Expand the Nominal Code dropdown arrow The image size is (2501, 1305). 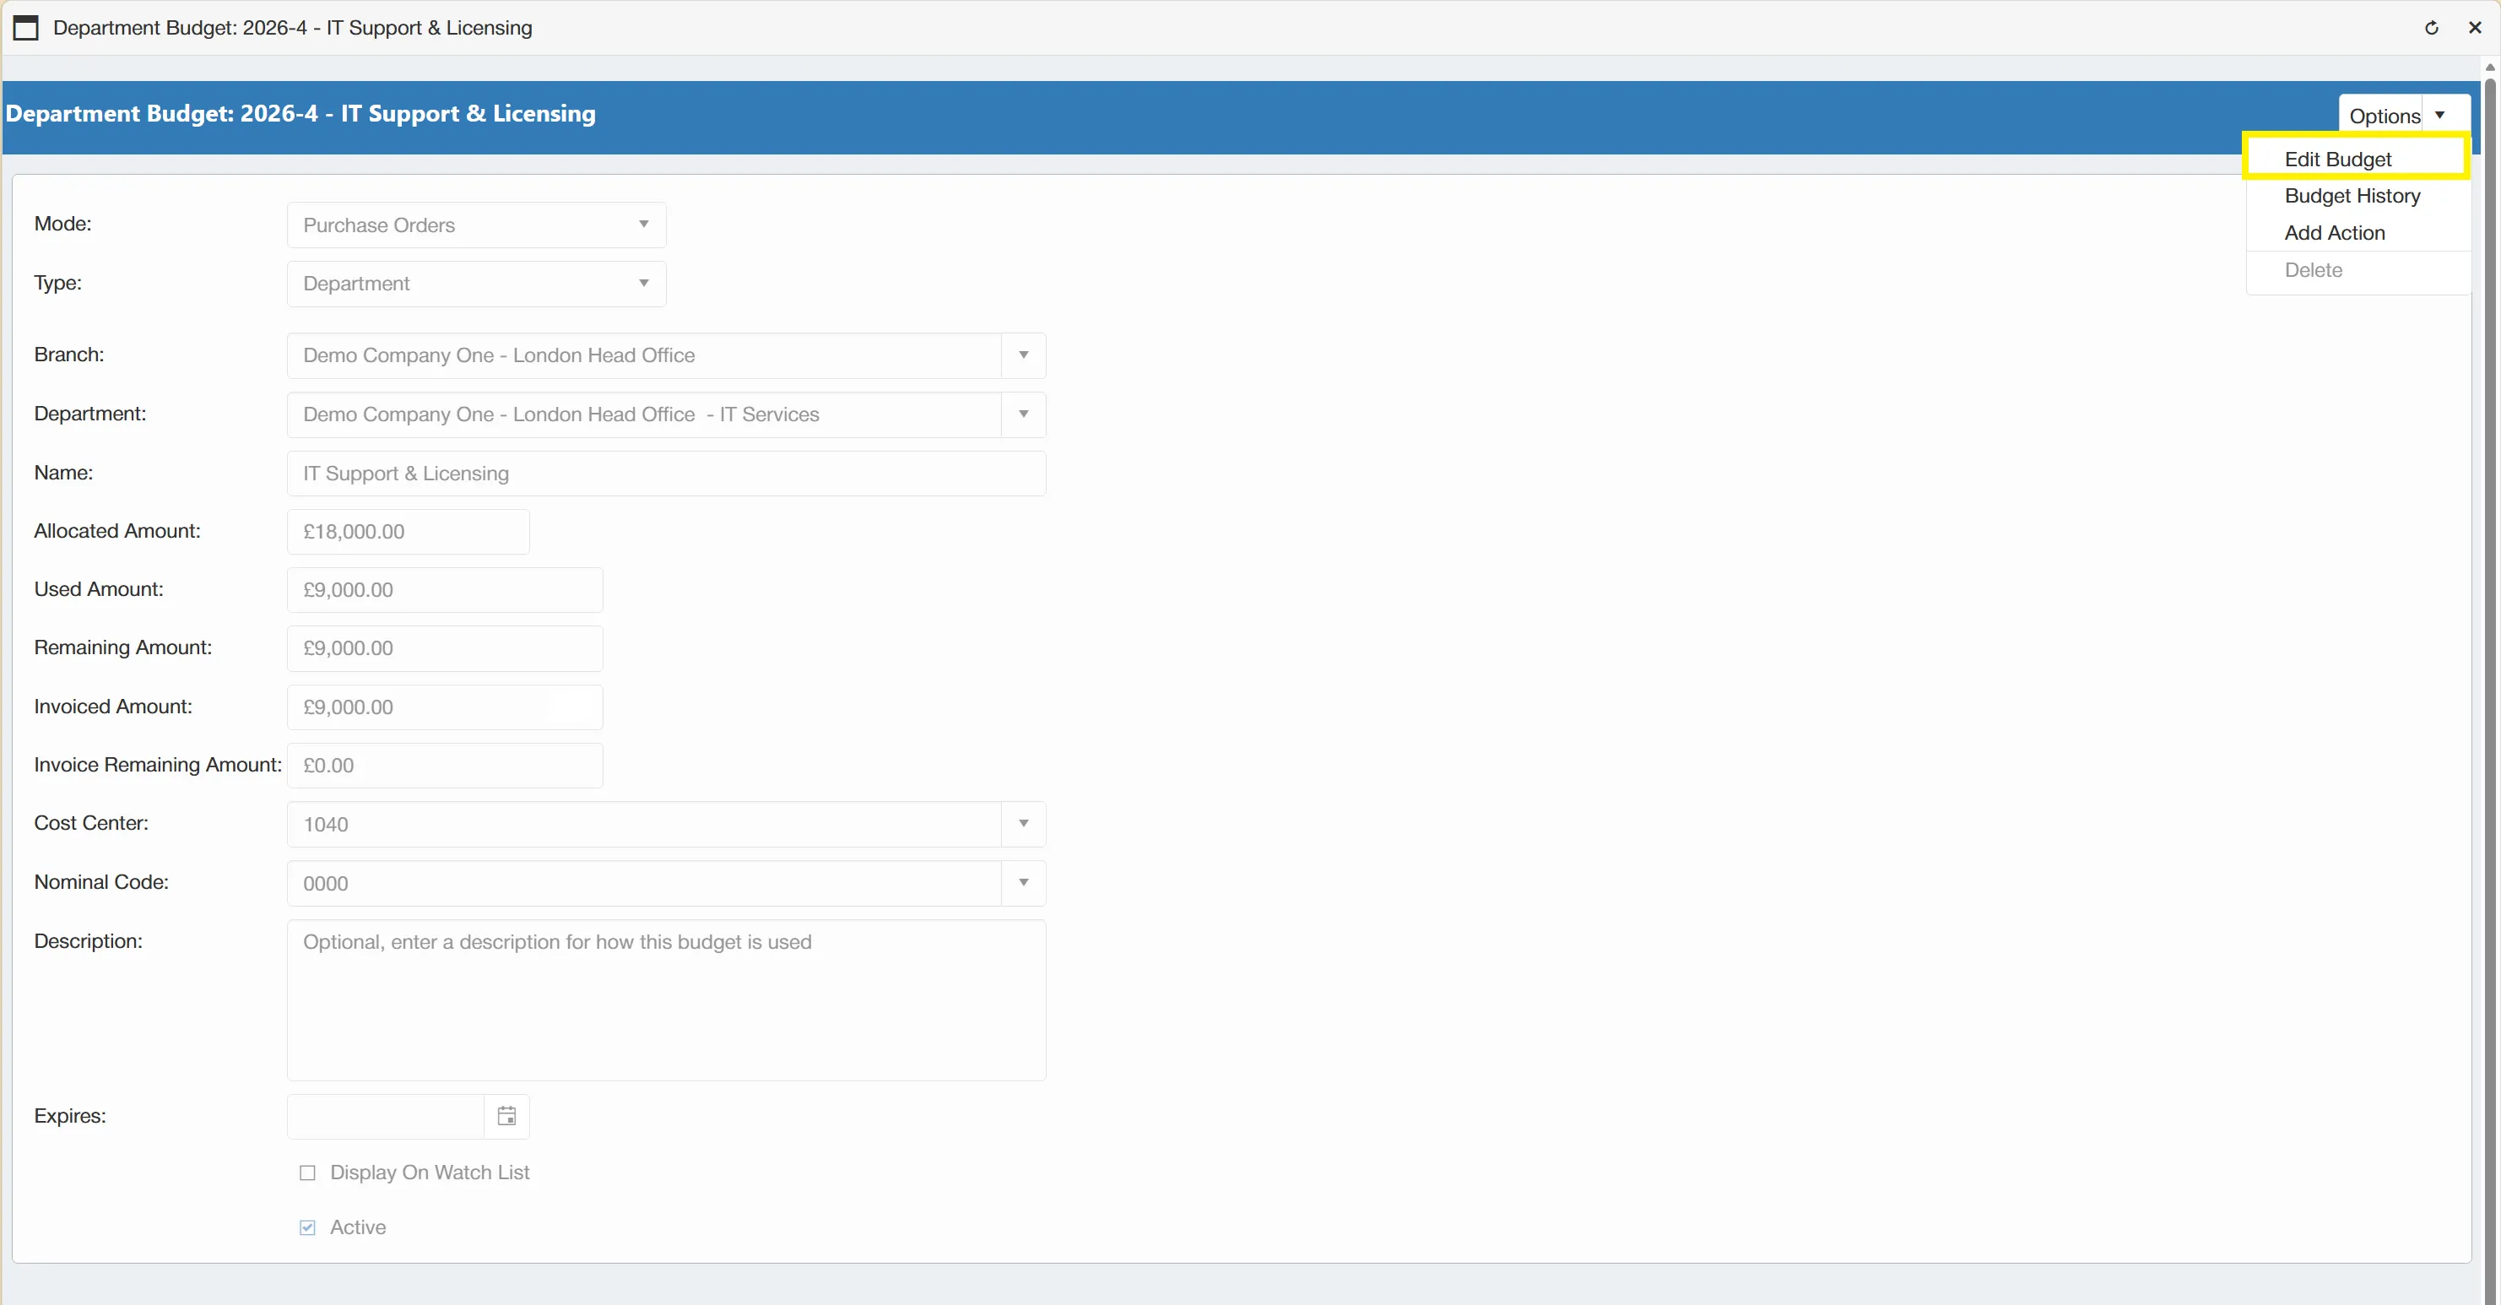[x=1023, y=884]
